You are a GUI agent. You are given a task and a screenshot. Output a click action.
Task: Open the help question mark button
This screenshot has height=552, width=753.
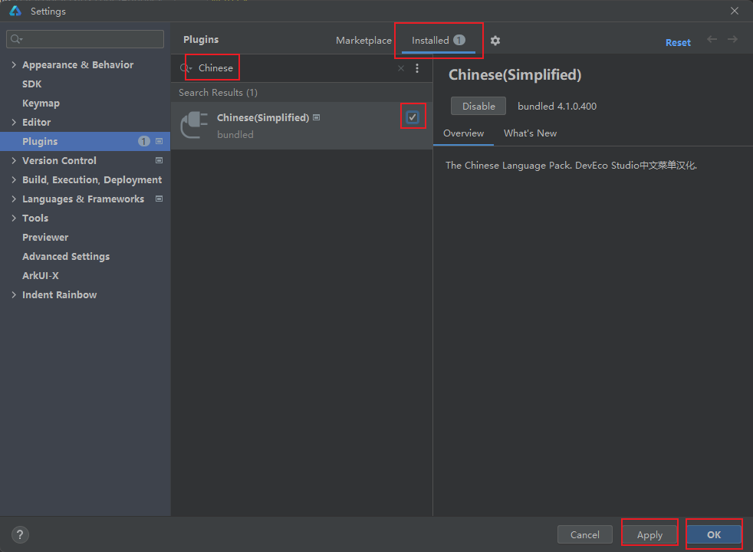pos(20,534)
